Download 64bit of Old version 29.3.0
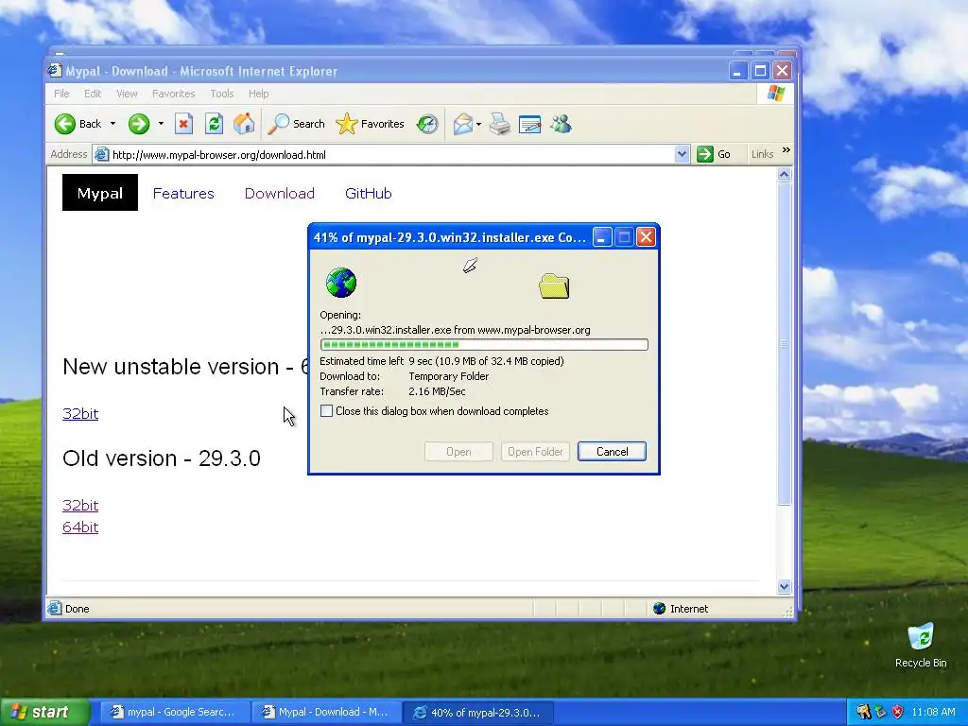Screen dimensions: 968x726 80,527
